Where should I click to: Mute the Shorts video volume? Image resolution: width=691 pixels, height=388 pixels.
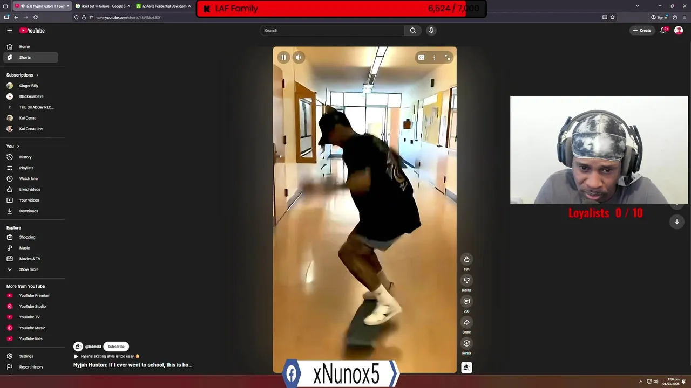(299, 58)
